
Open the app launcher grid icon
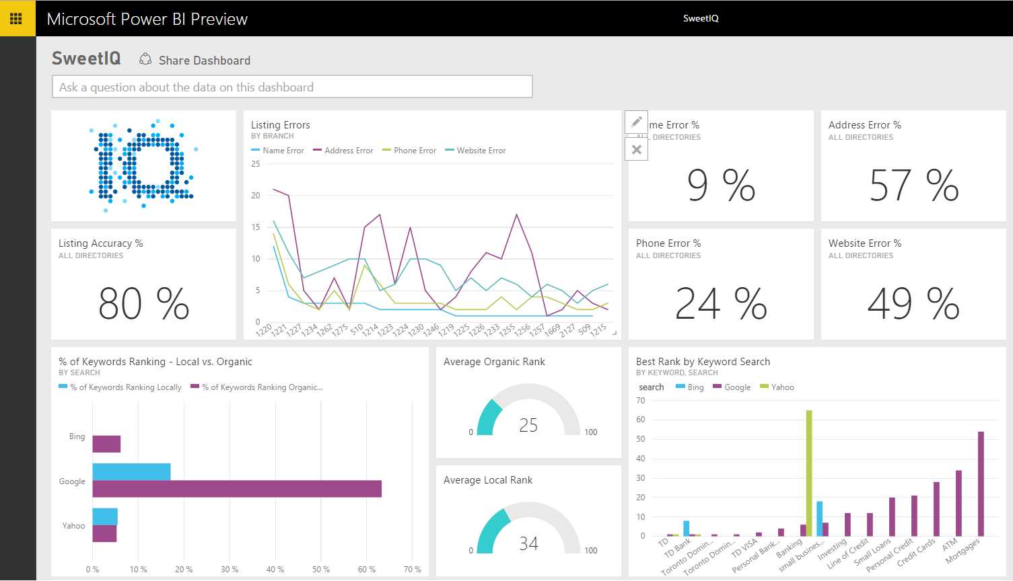16,18
